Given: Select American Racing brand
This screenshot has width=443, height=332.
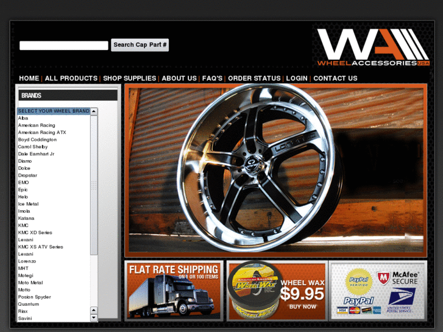Looking at the screenshot, I should 54,125.
